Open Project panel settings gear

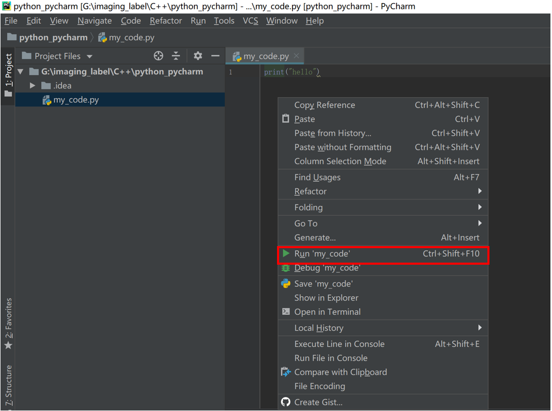(198, 56)
